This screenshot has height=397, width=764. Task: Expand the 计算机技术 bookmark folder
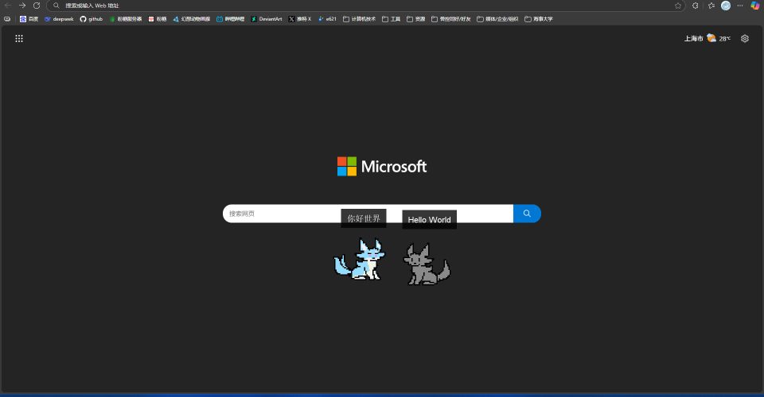359,18
